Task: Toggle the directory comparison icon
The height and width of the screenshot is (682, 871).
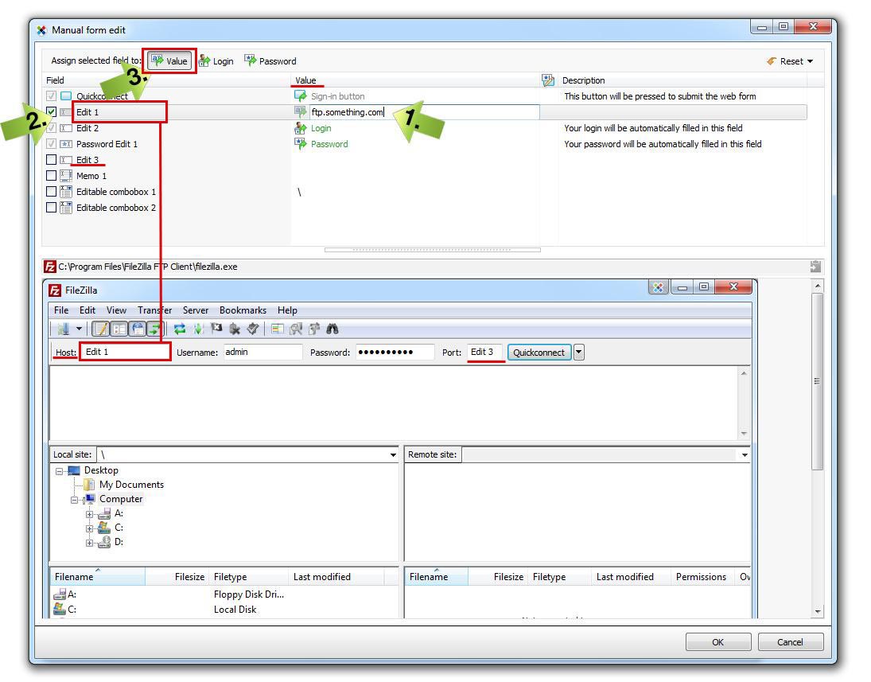Action: tap(296, 329)
